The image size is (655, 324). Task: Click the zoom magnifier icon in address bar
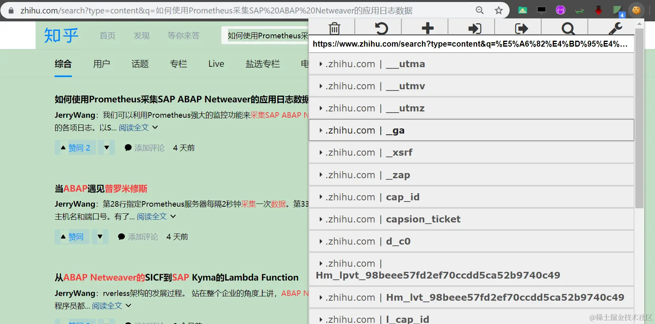pyautogui.click(x=480, y=10)
